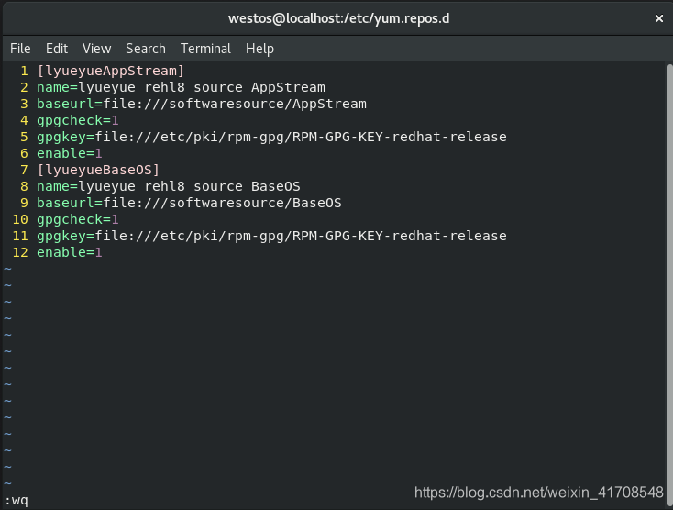Click line number 7 in gutter
The image size is (673, 510).
pos(24,170)
